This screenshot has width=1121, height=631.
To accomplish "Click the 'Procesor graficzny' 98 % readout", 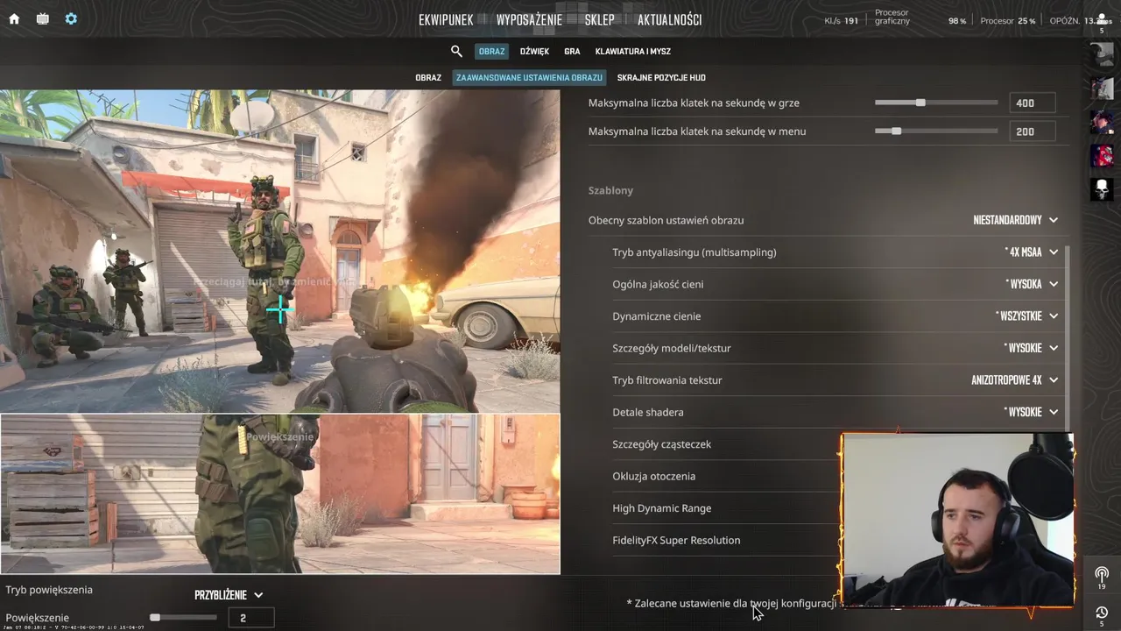I will (920, 18).
